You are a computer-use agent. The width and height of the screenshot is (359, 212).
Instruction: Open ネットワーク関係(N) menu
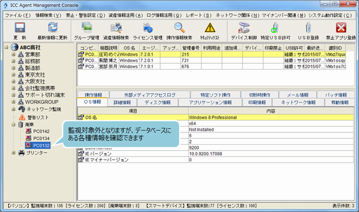point(237,15)
